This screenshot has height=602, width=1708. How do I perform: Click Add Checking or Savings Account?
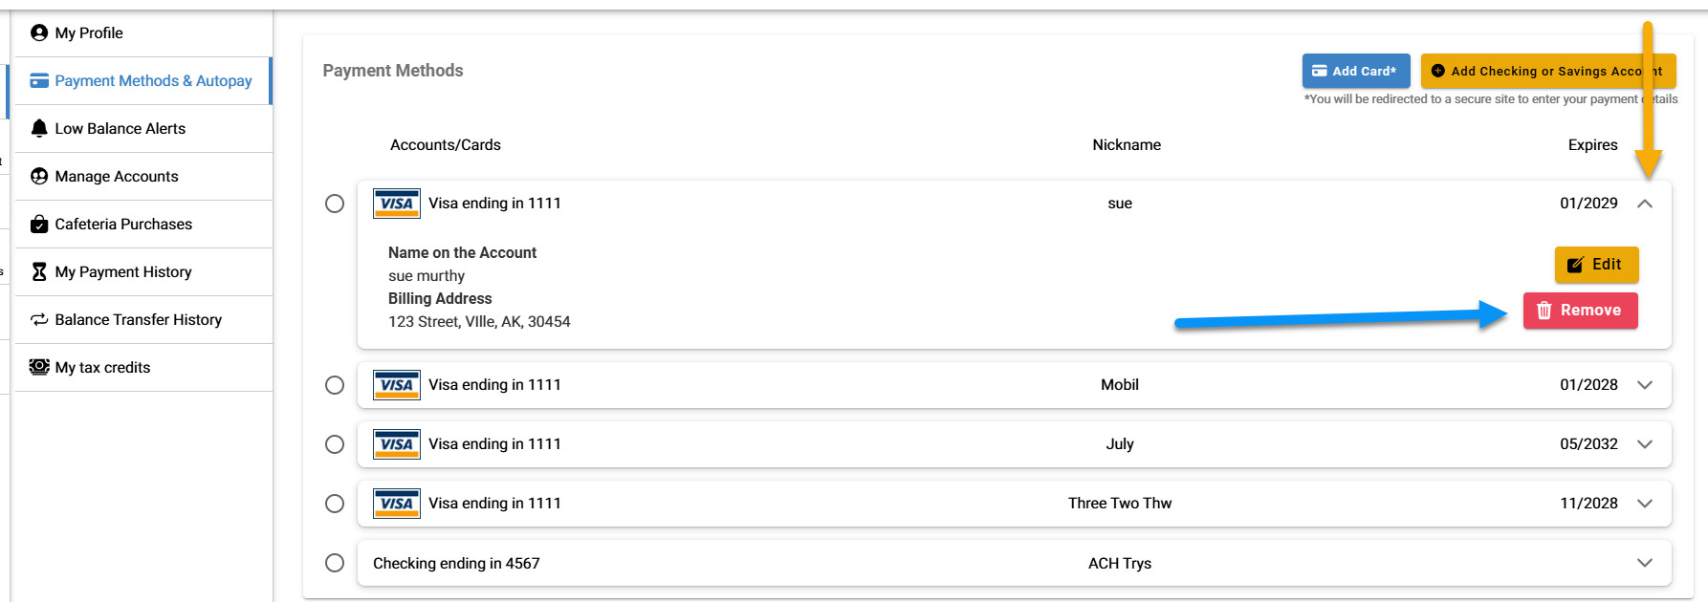tap(1548, 70)
